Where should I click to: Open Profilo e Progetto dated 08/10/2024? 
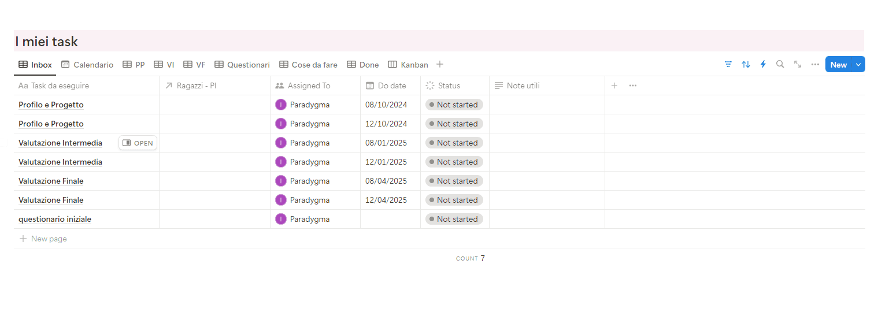pyautogui.click(x=51, y=105)
